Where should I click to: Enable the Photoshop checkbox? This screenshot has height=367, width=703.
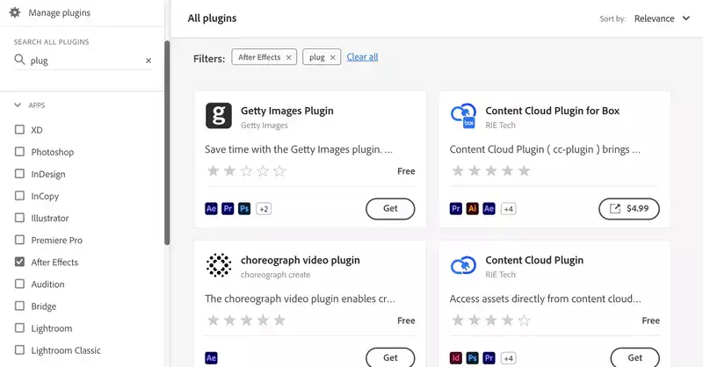(x=19, y=152)
